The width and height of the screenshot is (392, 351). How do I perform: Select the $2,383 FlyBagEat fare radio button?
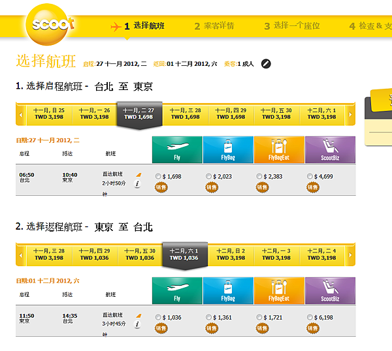[x=259, y=176]
